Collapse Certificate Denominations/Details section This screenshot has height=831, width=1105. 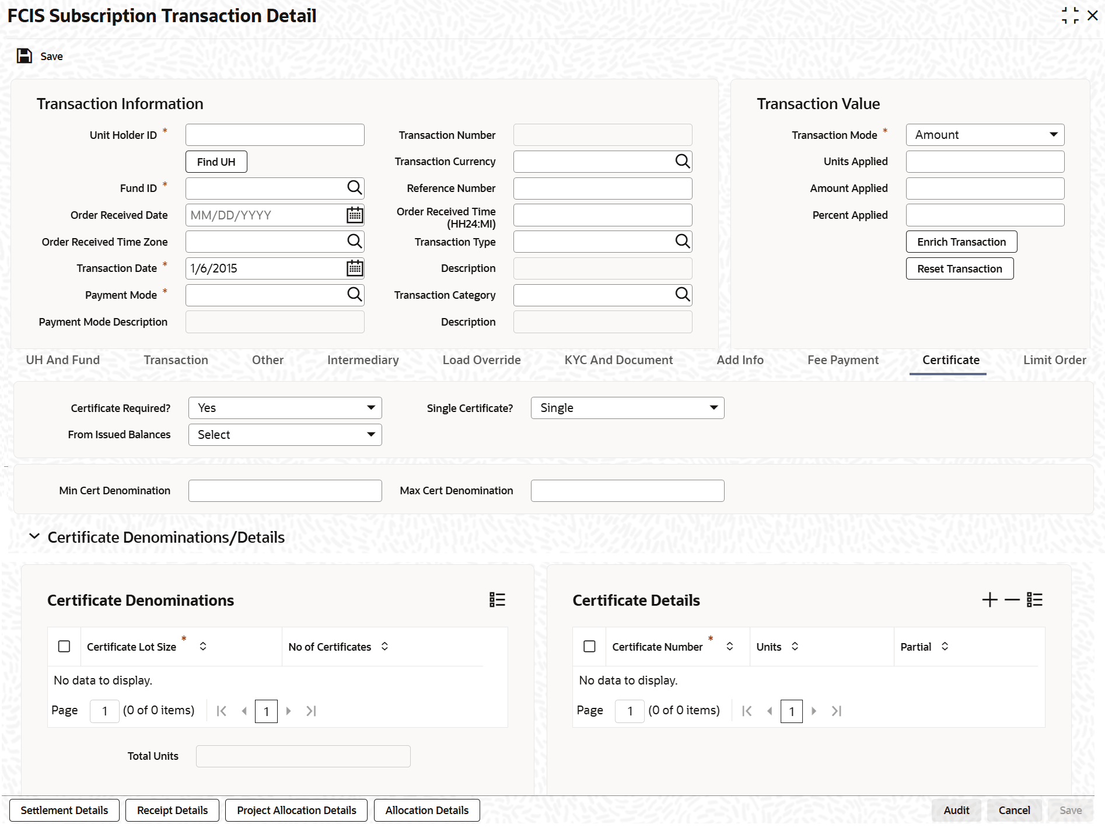pyautogui.click(x=34, y=537)
